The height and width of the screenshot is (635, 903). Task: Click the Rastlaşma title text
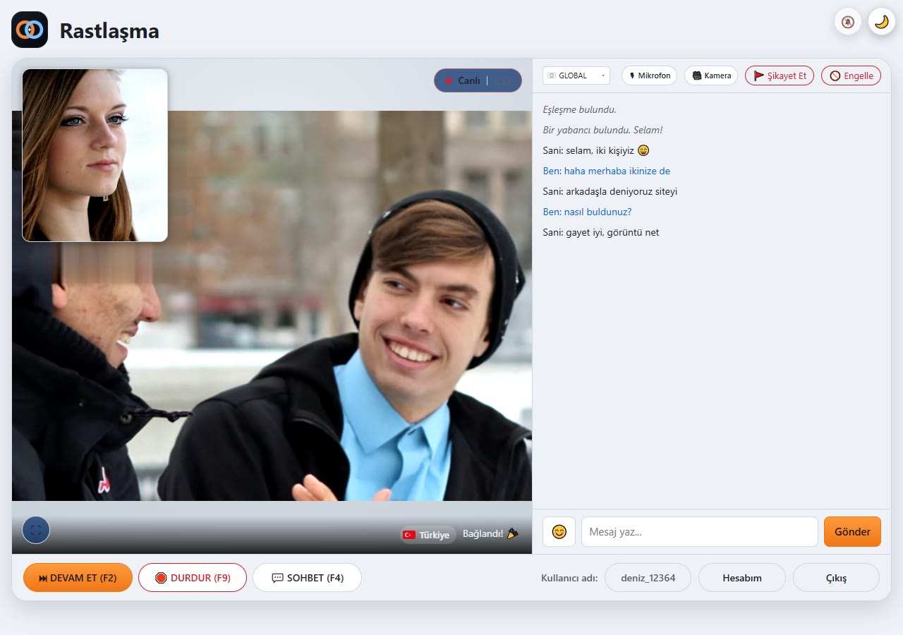109,31
